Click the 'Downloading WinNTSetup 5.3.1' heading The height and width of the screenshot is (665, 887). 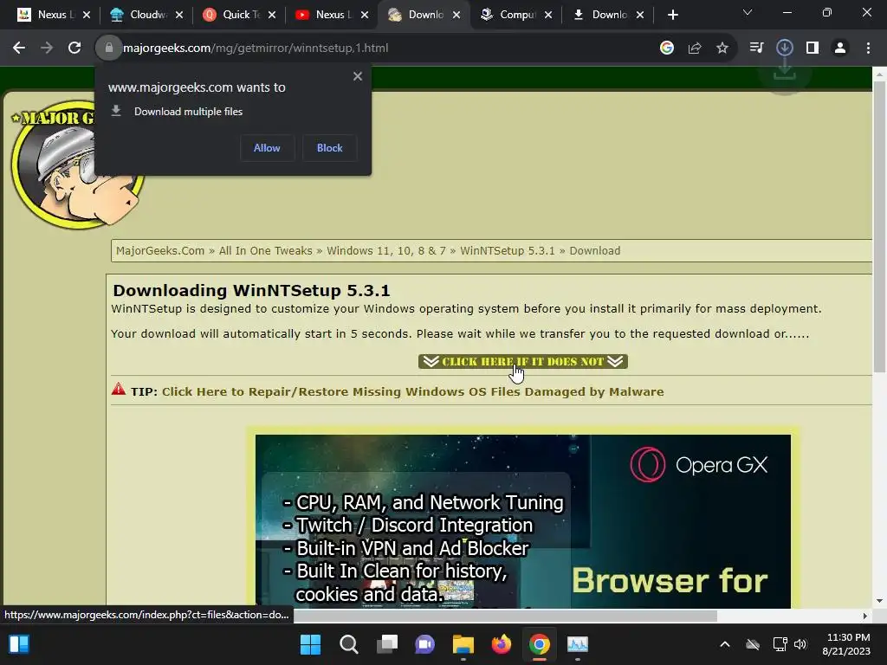(252, 291)
